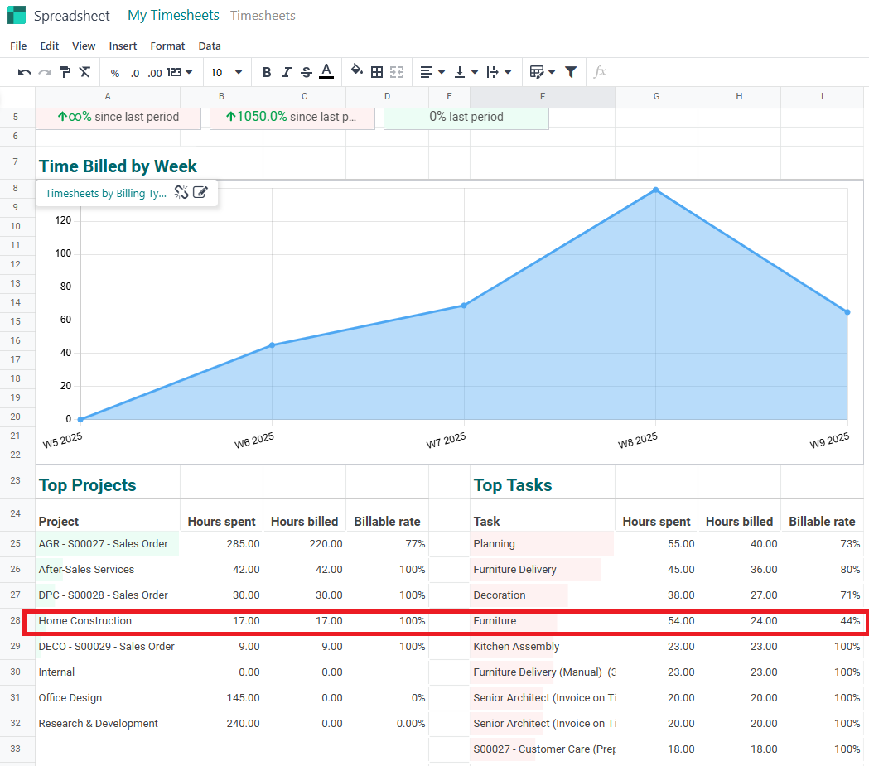Click Home Construction project cell
Image resolution: width=869 pixels, height=766 pixels.
(x=108, y=621)
